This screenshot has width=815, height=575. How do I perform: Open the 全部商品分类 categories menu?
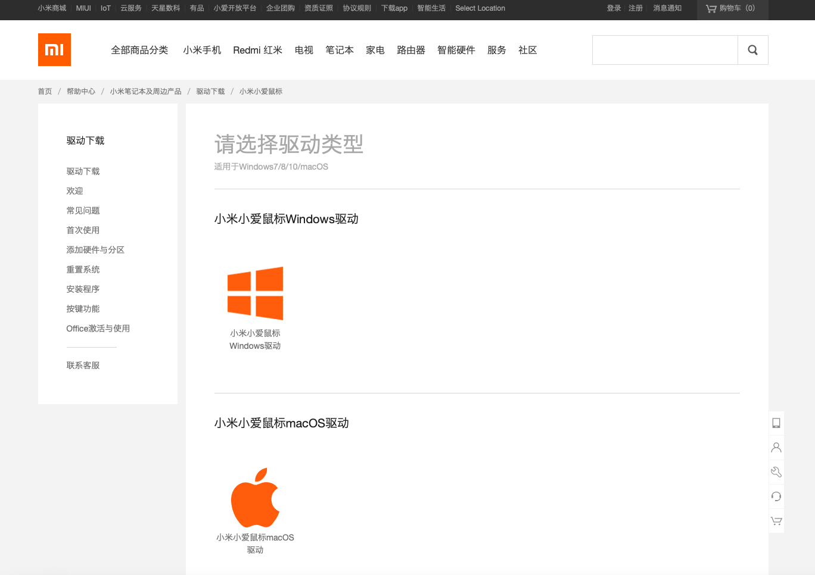pyautogui.click(x=140, y=50)
